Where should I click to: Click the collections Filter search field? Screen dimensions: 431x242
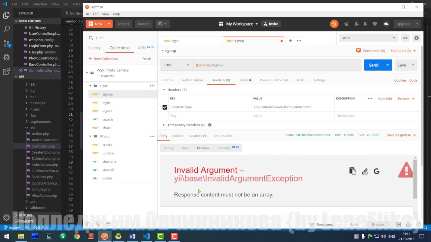(x=120, y=38)
